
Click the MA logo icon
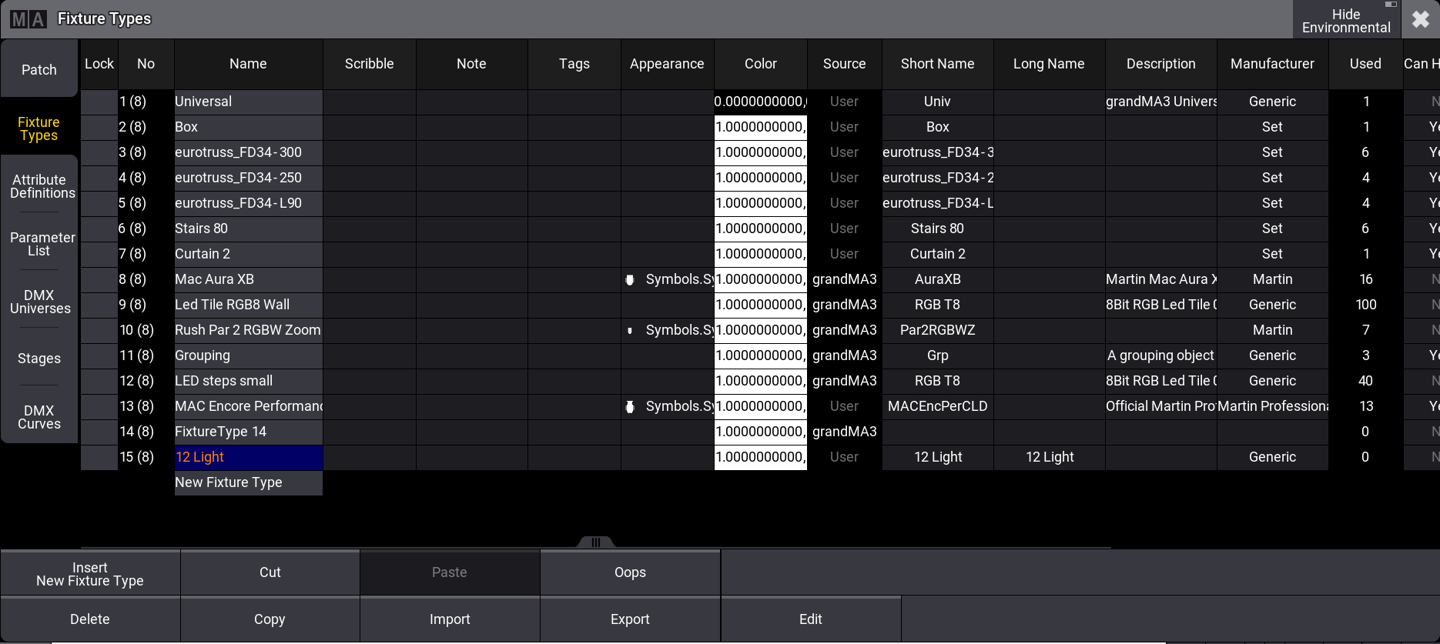(28, 19)
